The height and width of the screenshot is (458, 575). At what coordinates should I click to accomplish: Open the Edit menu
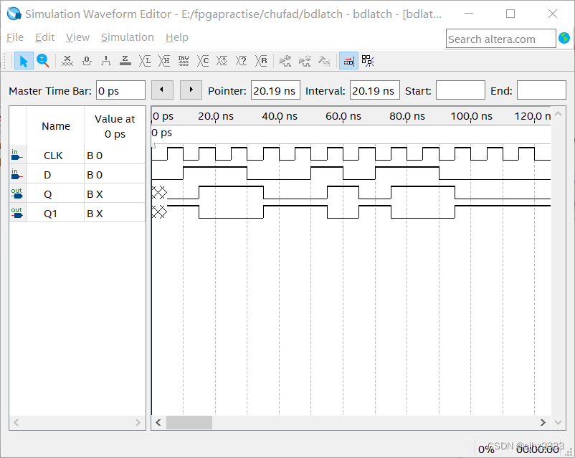(x=44, y=37)
